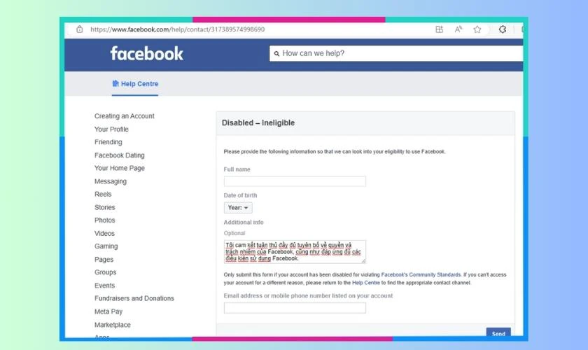
Task: Click the Read aloud icon in address bar
Action: (458, 29)
